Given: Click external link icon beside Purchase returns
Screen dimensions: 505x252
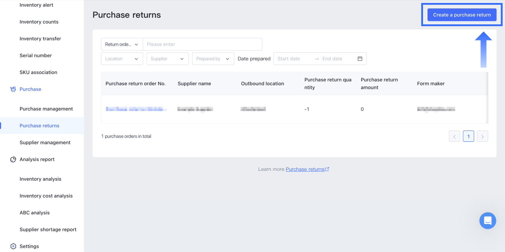Looking at the screenshot, I should pos(327,169).
